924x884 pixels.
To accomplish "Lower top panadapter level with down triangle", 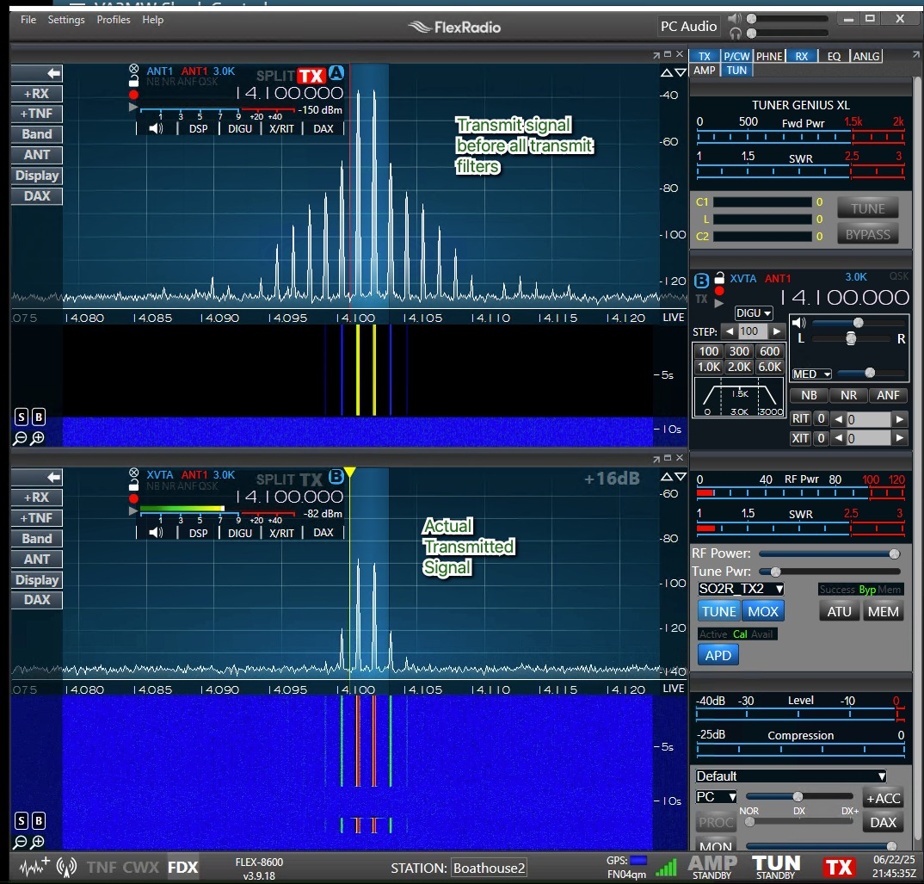I will coord(680,73).
